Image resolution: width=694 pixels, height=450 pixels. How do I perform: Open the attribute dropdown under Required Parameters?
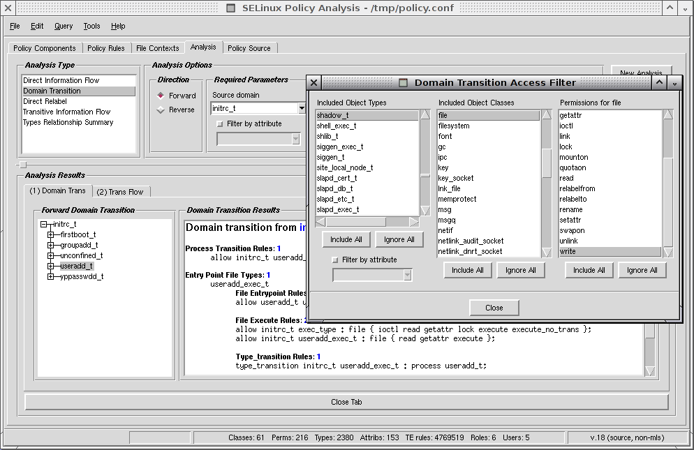[295, 140]
